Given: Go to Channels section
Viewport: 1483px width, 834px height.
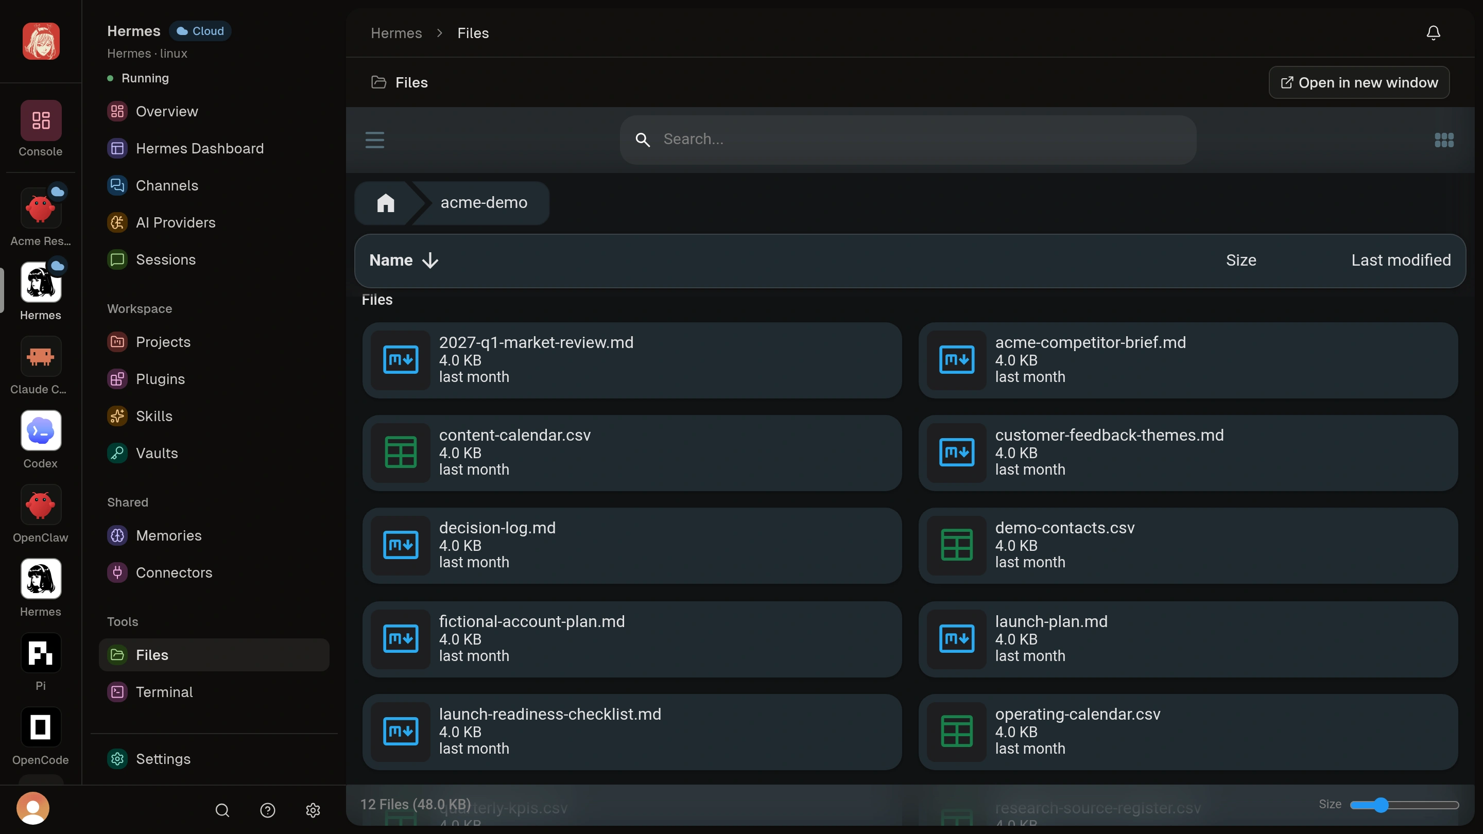Looking at the screenshot, I should tap(214, 185).
